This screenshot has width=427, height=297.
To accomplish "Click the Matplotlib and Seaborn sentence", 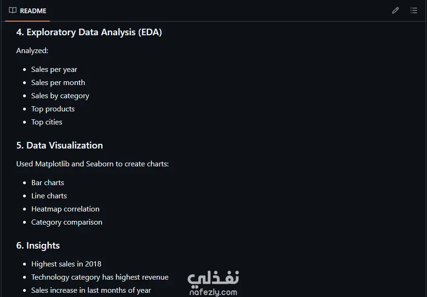I will pos(92,164).
